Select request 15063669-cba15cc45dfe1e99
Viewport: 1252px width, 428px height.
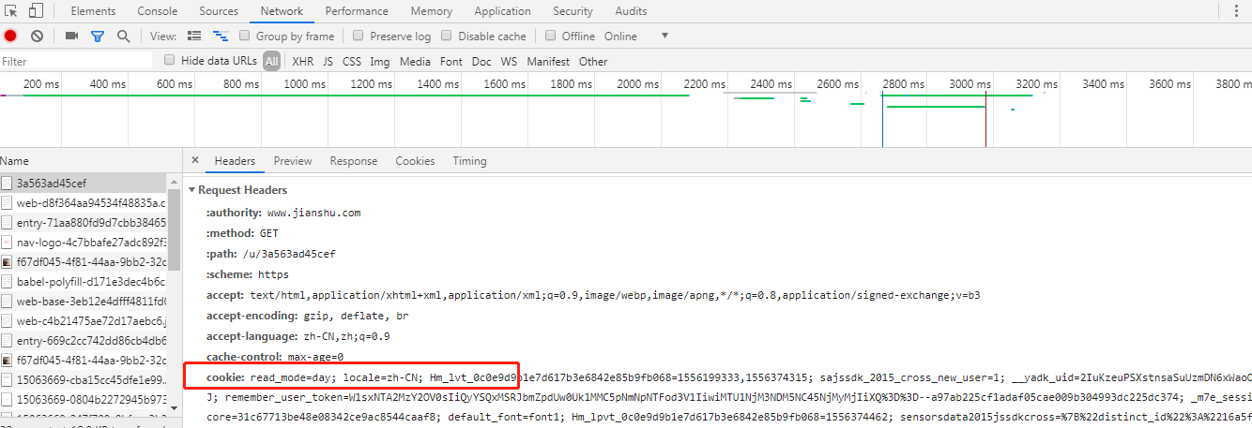[84, 379]
